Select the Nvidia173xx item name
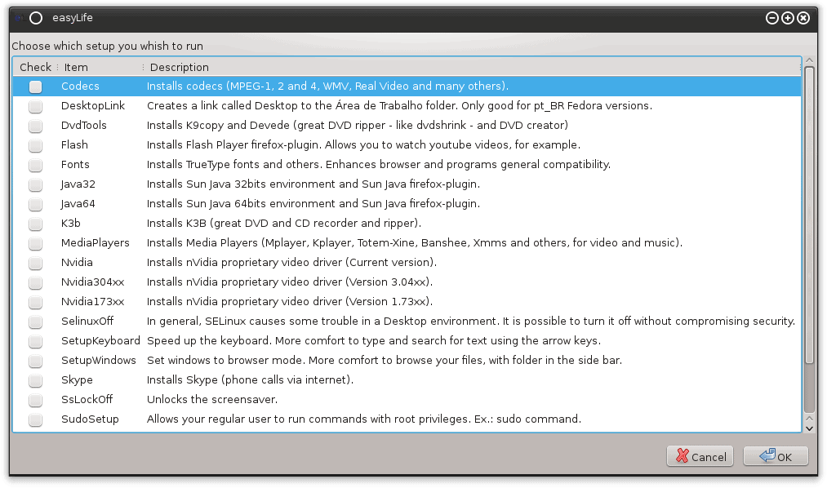The width and height of the screenshot is (827, 488). (93, 301)
